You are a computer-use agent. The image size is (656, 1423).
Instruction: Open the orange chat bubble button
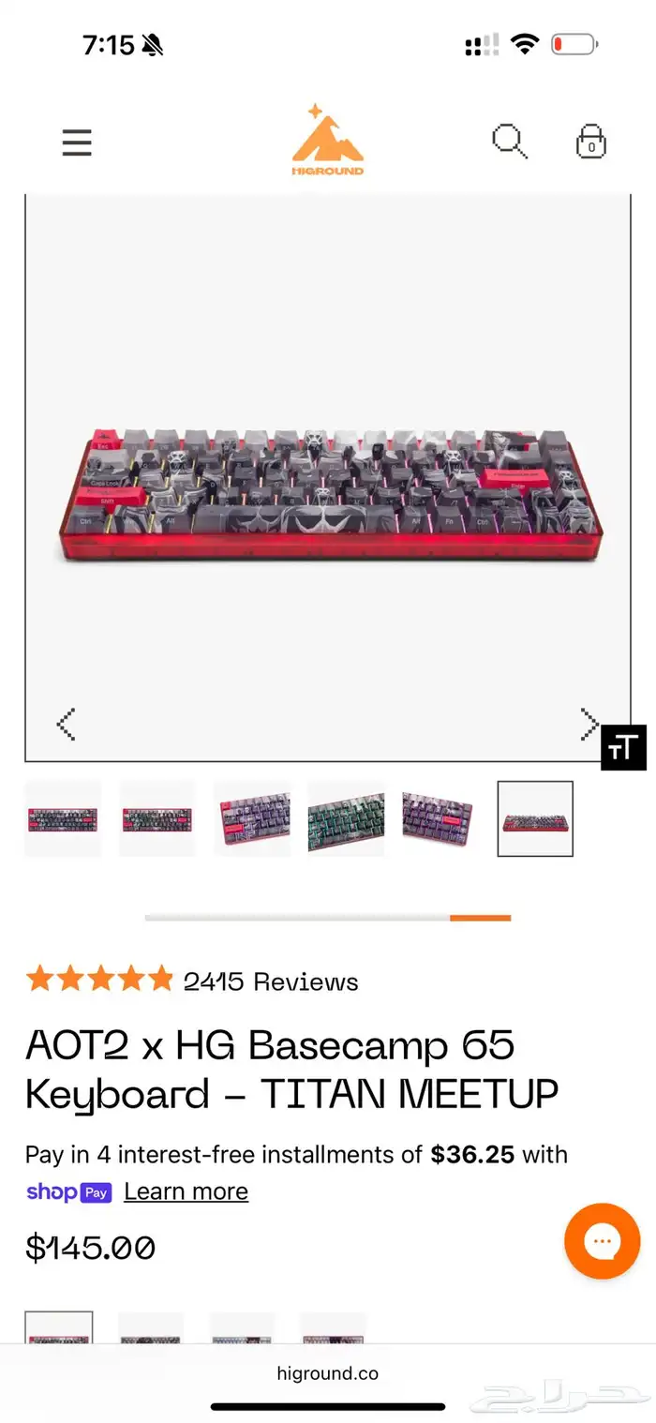(602, 1241)
